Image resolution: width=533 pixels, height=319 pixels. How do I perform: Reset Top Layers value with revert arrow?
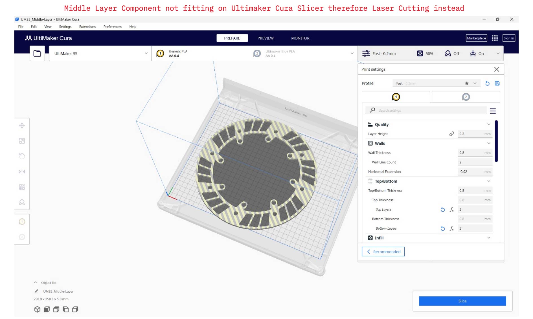(x=443, y=209)
